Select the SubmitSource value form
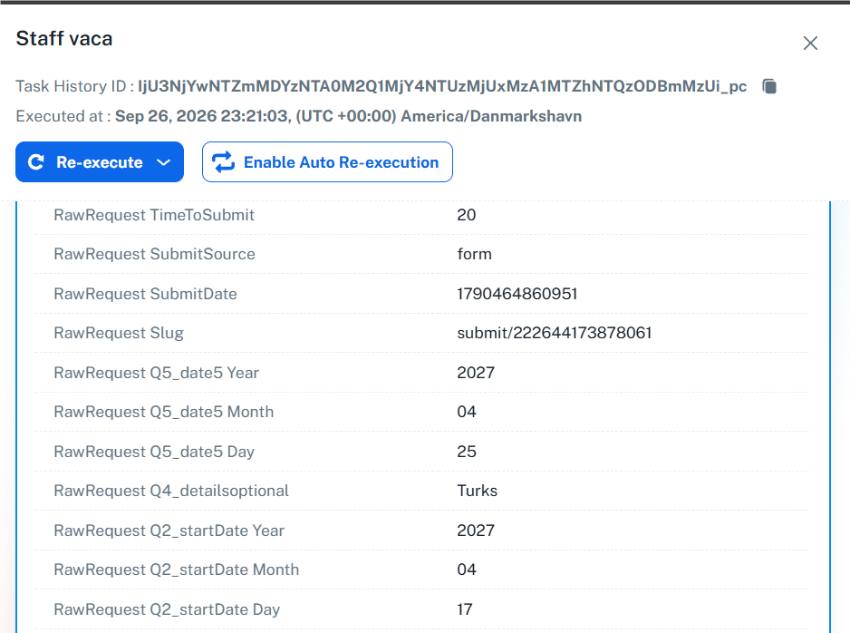Image resolution: width=850 pixels, height=633 pixels. coord(474,254)
